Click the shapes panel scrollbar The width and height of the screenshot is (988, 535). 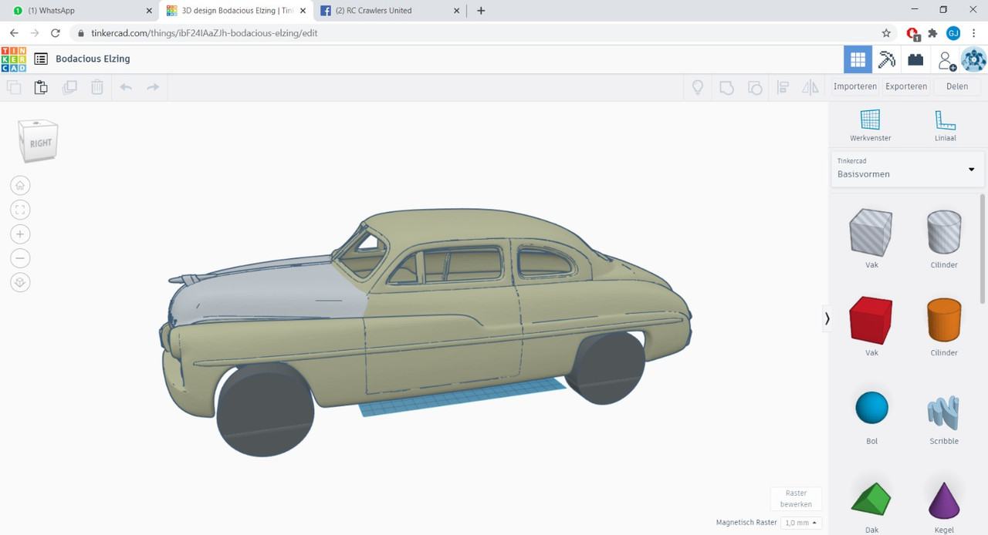click(983, 248)
